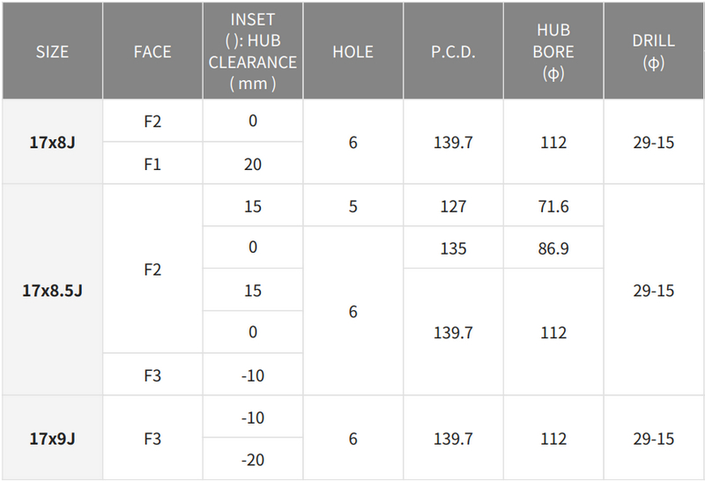Click the SIZE column header
The width and height of the screenshot is (705, 481).
click(x=52, y=51)
